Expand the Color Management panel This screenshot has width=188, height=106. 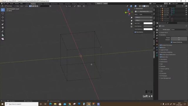pos(165,78)
